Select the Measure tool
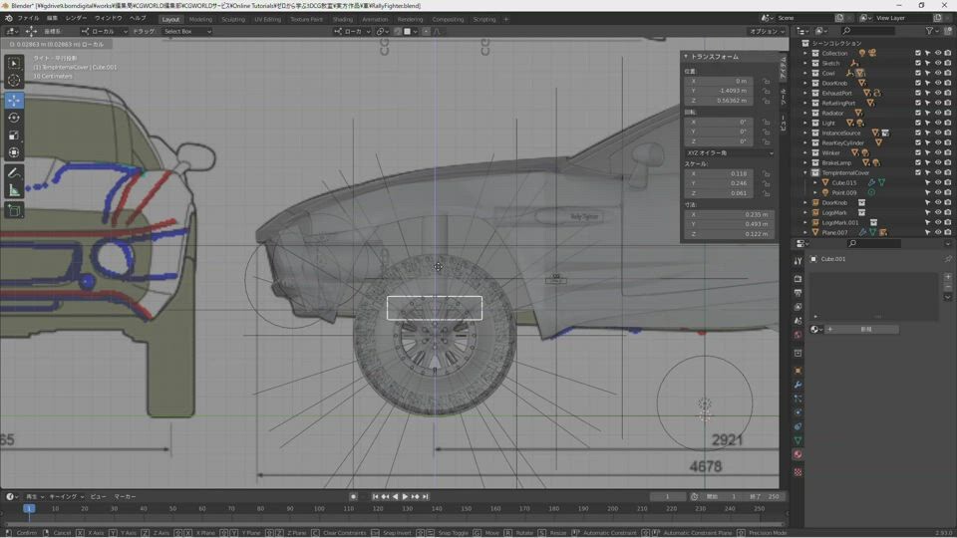Screen dimensions: 957x538 [x=14, y=190]
